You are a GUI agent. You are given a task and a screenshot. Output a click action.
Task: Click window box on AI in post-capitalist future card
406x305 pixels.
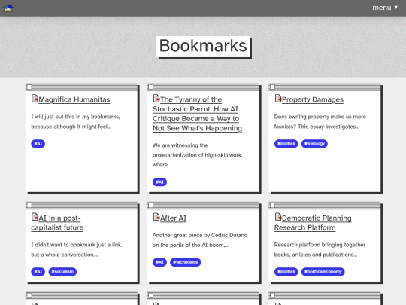[29, 206]
